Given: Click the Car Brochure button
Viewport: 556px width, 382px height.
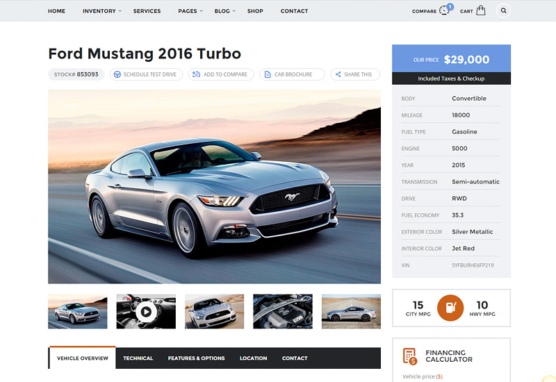Looking at the screenshot, I should [292, 74].
